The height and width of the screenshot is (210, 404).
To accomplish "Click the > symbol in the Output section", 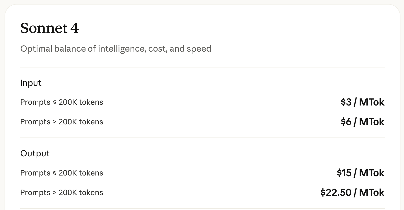I will click(x=55, y=193).
